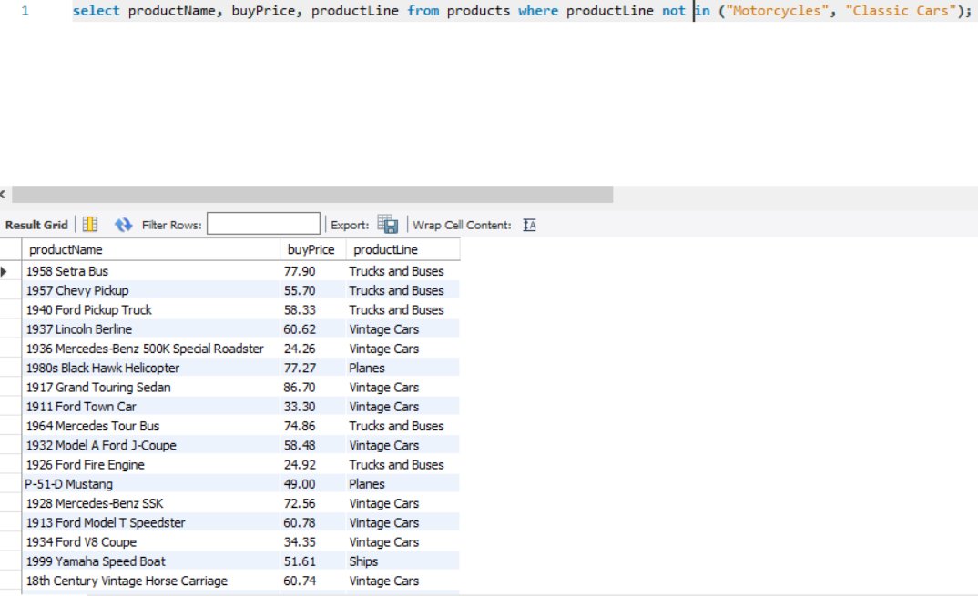Select the 1932 Model A Ford J-Coupe cell
The height and width of the screenshot is (596, 978).
tap(151, 445)
